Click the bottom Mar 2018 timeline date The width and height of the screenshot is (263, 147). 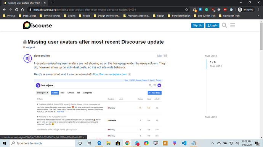click(x=211, y=117)
